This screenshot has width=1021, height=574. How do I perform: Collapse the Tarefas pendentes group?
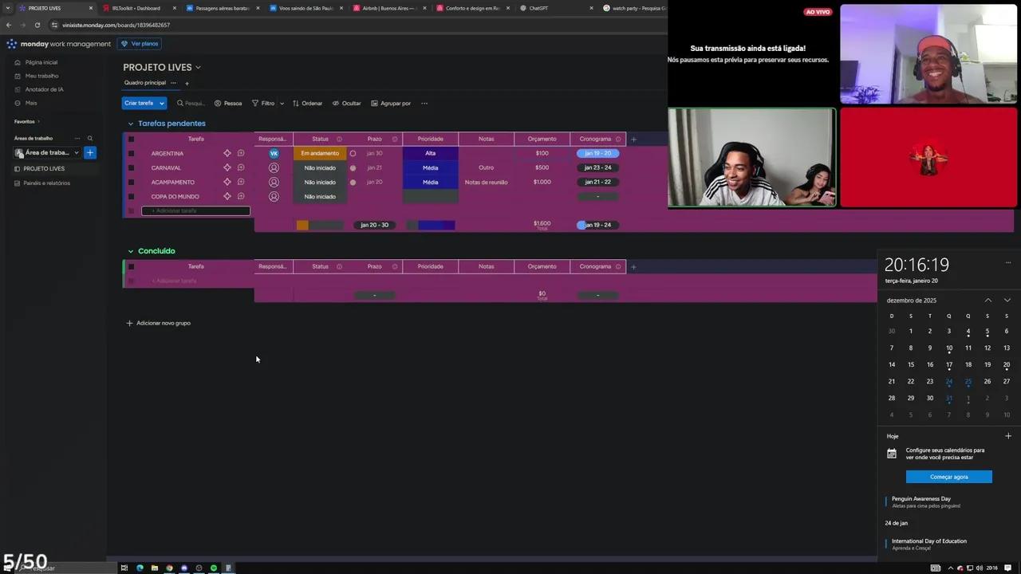click(x=131, y=124)
